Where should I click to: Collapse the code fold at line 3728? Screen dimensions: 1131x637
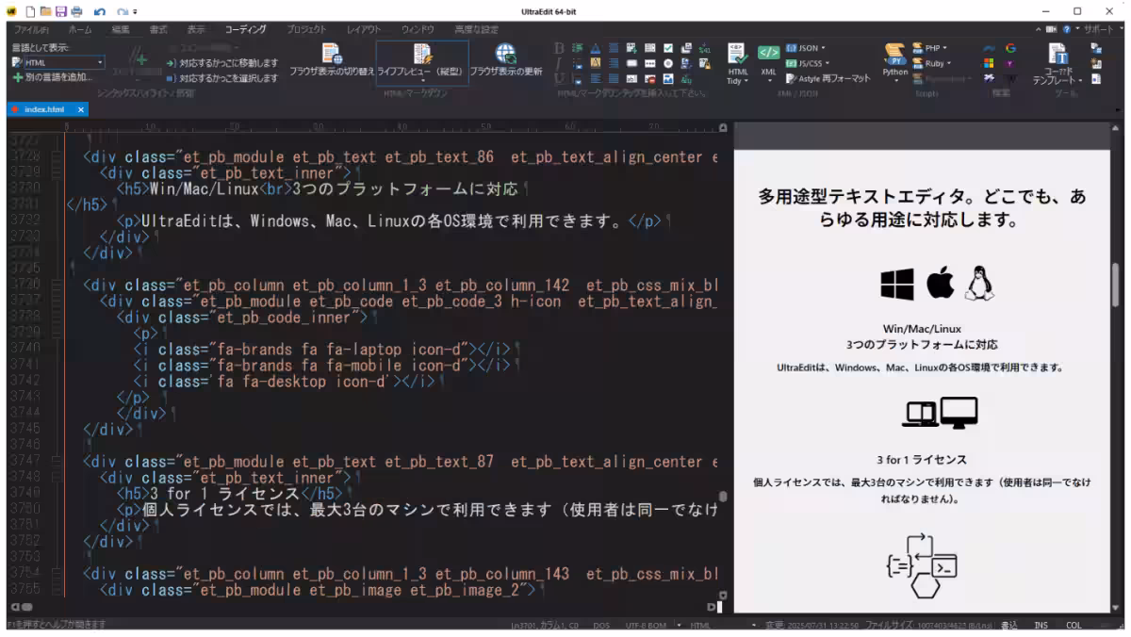[57, 158]
